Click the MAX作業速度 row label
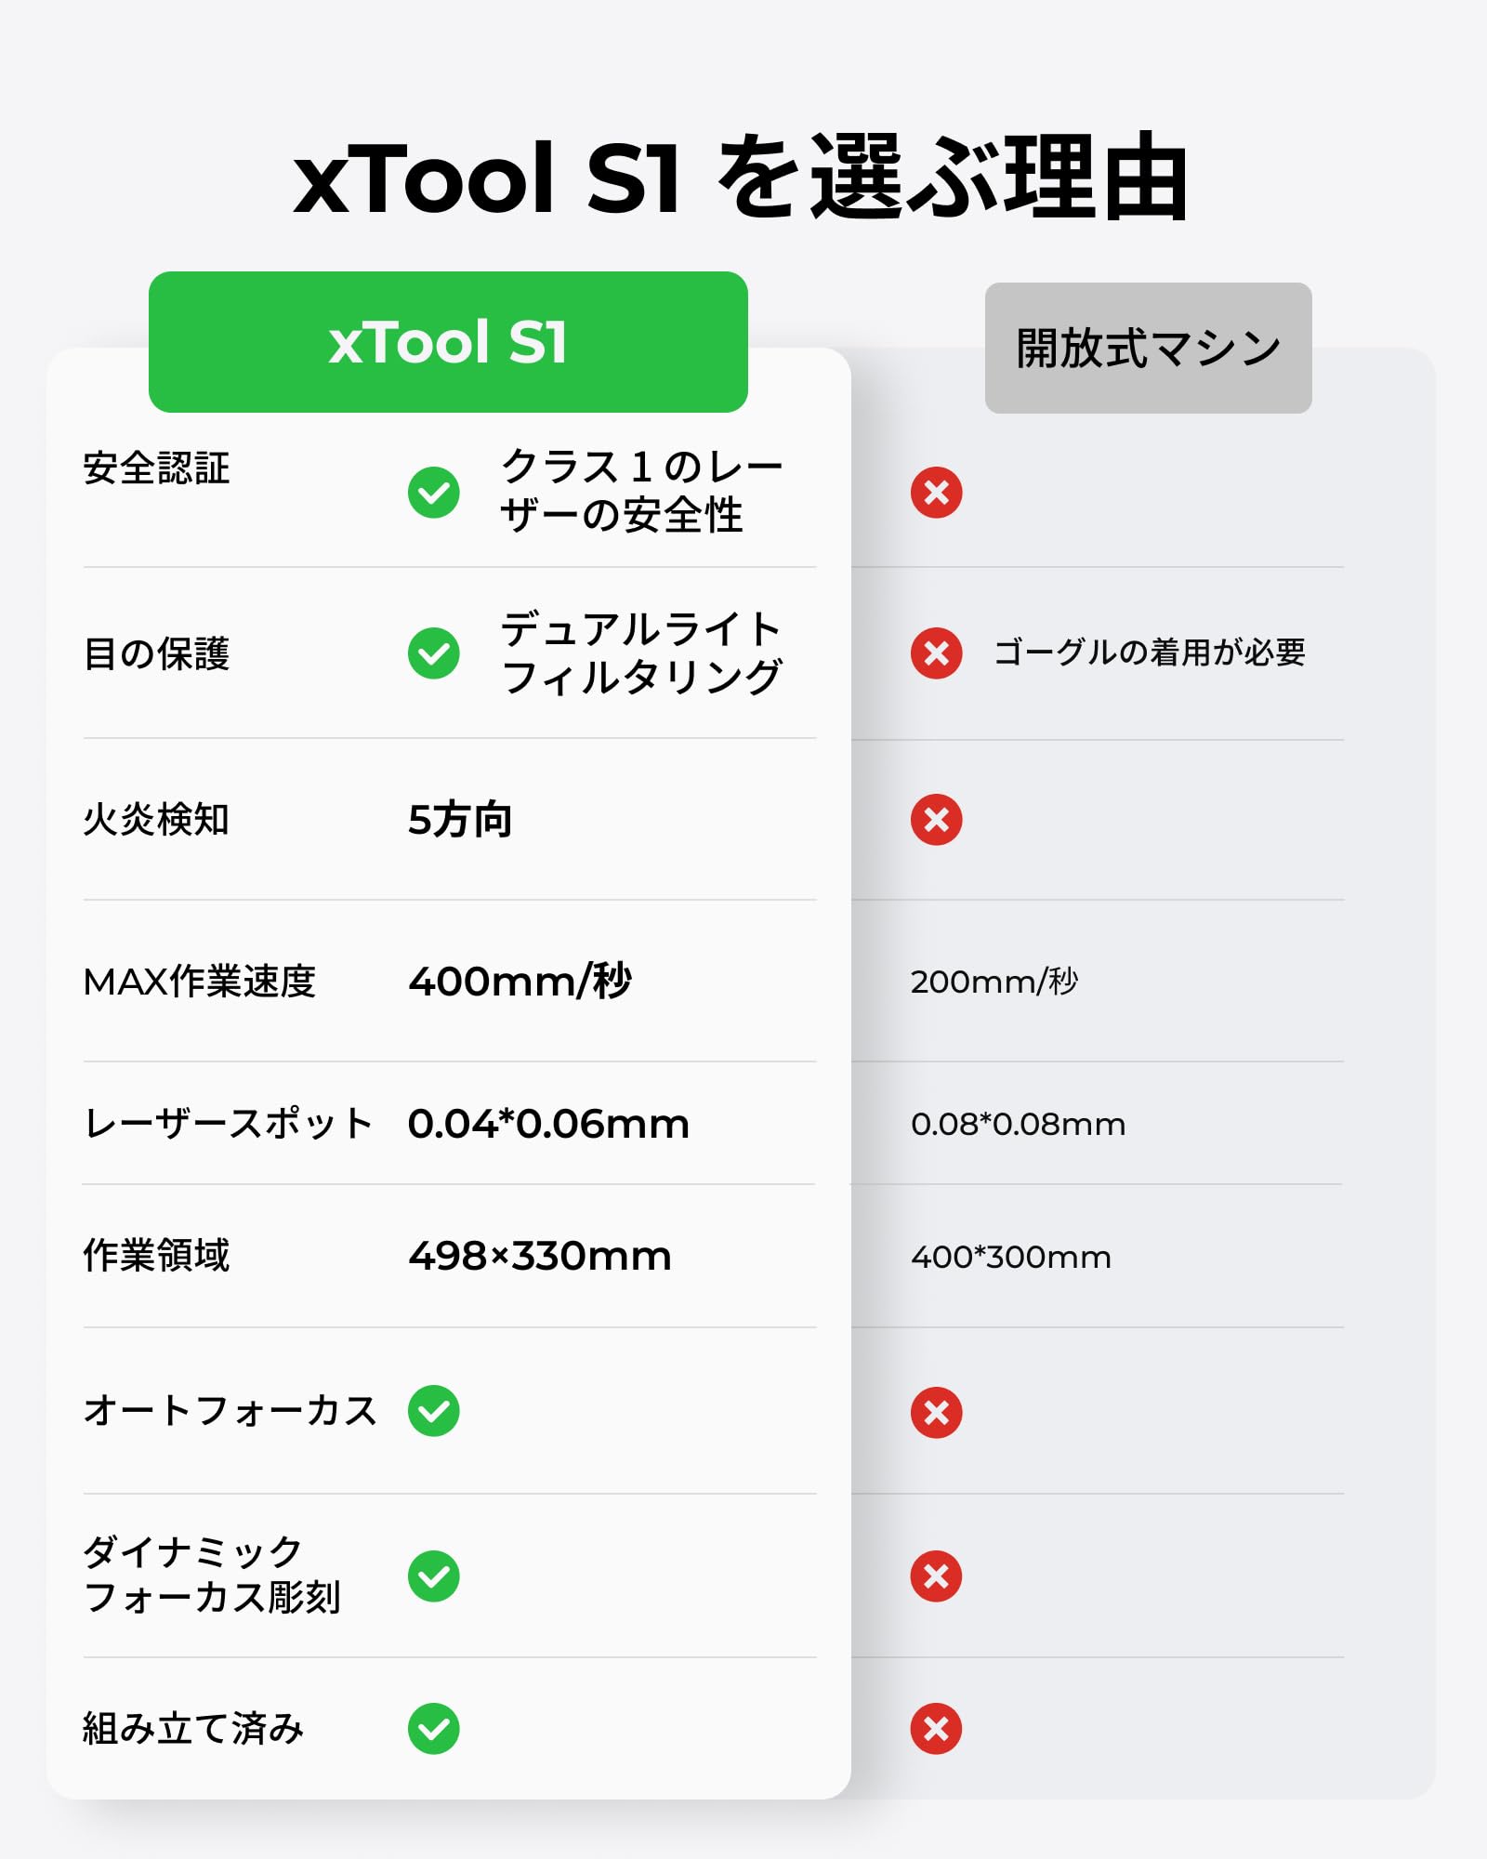The height and width of the screenshot is (1859, 1487). (200, 982)
